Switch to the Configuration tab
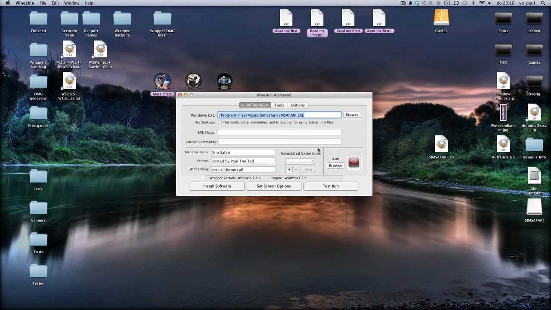The width and height of the screenshot is (551, 310). 255,105
